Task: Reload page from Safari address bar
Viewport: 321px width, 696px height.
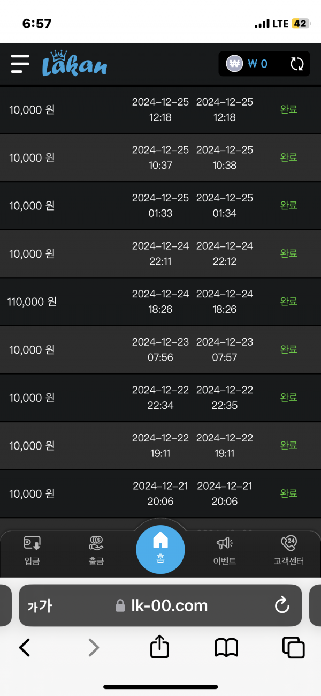Action: tap(281, 605)
